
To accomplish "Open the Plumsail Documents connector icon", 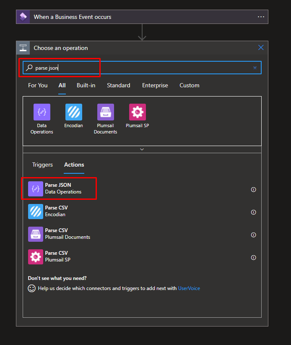I will click(106, 112).
